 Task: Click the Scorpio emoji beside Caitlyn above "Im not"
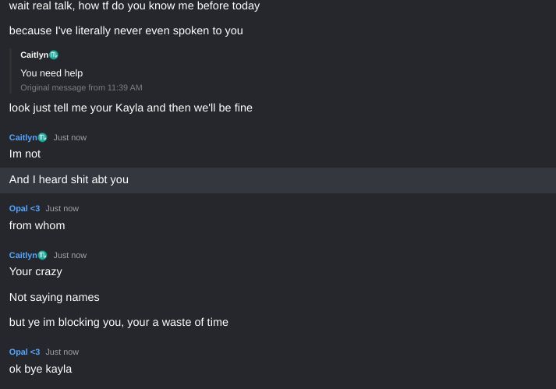pyautogui.click(x=43, y=137)
